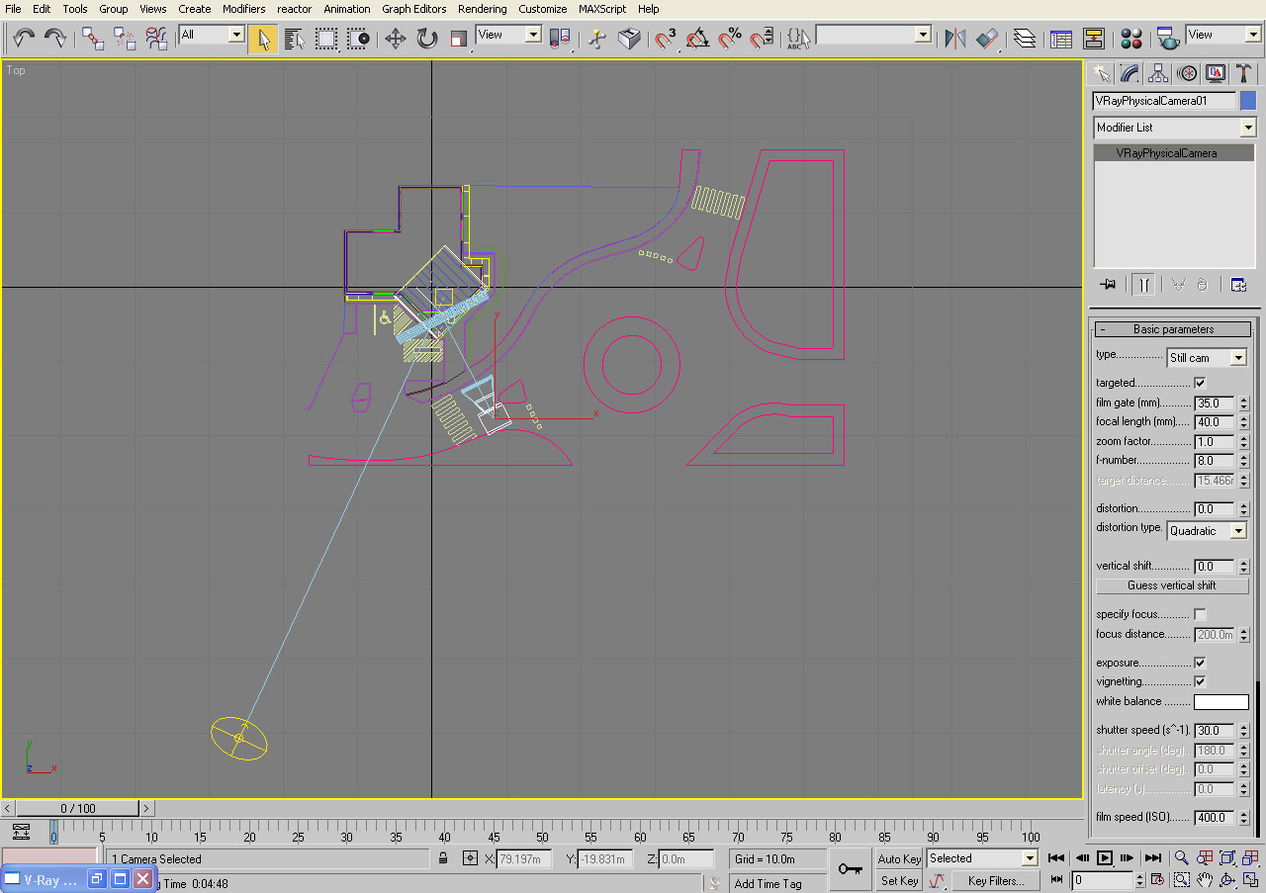Switch to the Hierarchy panel icon
1266x893 pixels.
(1158, 73)
